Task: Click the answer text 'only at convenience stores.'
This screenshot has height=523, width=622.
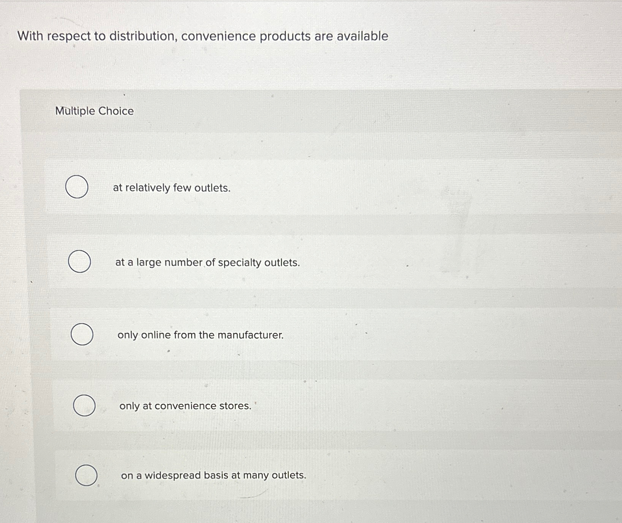Action: pyautogui.click(x=185, y=406)
